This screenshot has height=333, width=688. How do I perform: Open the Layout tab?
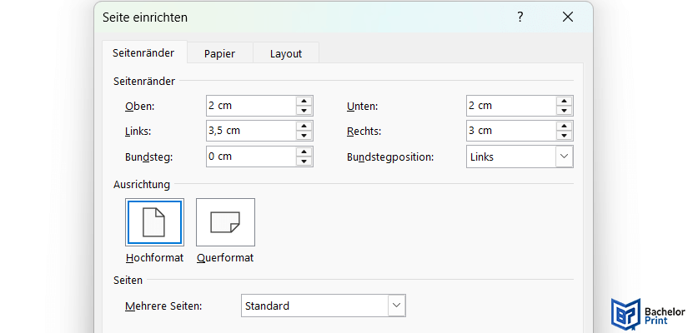tap(286, 54)
